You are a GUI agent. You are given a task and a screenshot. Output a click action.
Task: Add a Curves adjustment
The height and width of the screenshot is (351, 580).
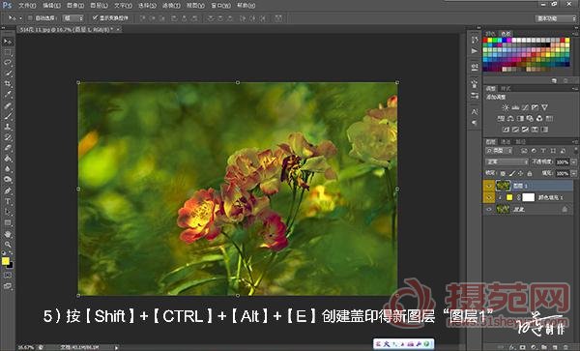point(525,107)
